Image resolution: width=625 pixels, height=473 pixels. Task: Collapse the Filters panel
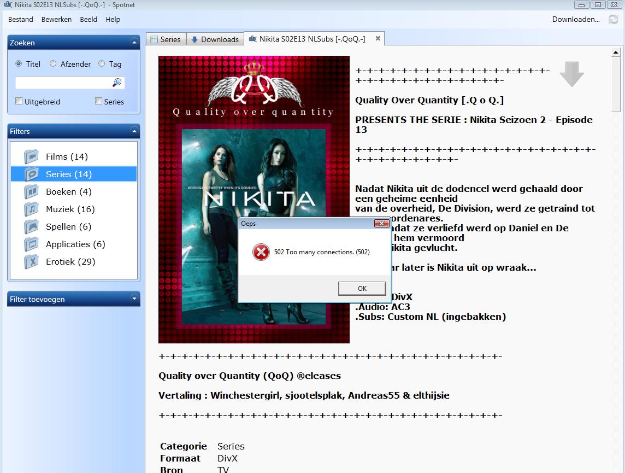click(x=134, y=131)
